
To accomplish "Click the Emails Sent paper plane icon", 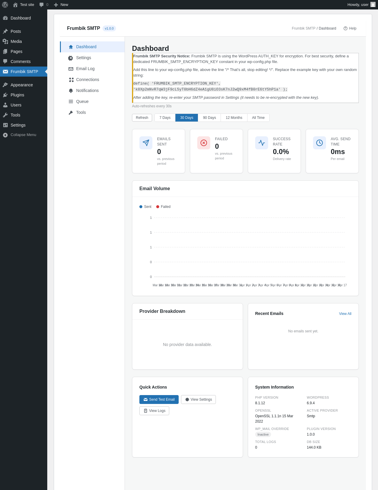I will 146,143.
